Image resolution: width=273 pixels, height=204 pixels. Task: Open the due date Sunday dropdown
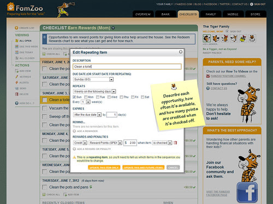pos(93,79)
